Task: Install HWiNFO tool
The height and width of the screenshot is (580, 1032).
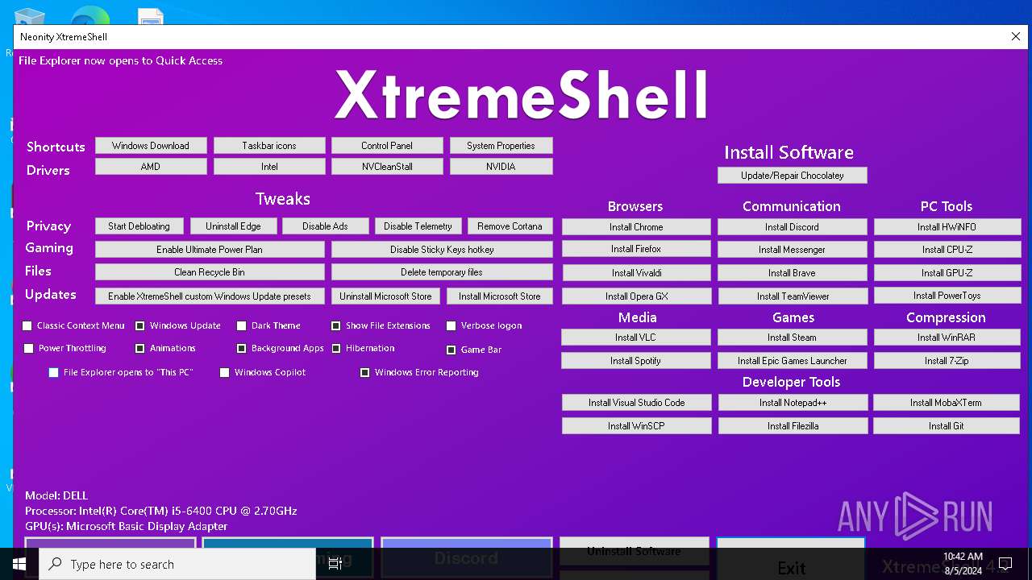Action: click(x=947, y=227)
